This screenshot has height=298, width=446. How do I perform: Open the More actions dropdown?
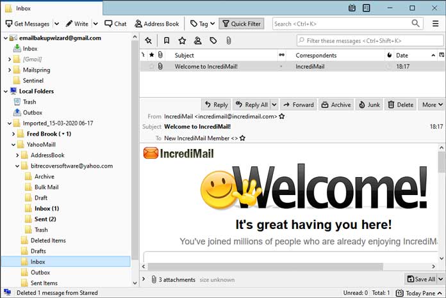[x=432, y=105]
